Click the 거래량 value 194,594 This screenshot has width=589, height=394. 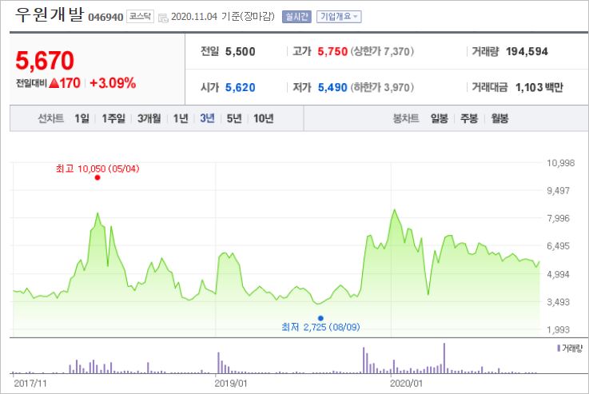click(x=527, y=51)
